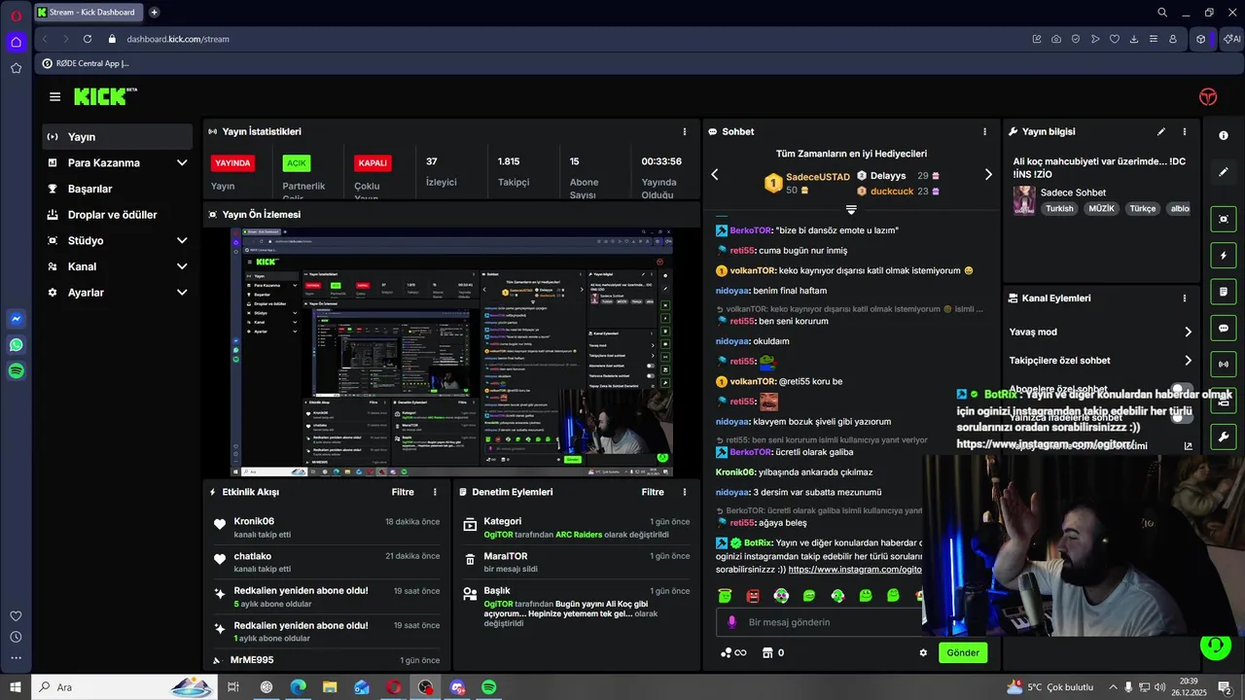Open the external link icon in Kanal Eylemleri
Screen dimensions: 1245x700
pos(1188,446)
